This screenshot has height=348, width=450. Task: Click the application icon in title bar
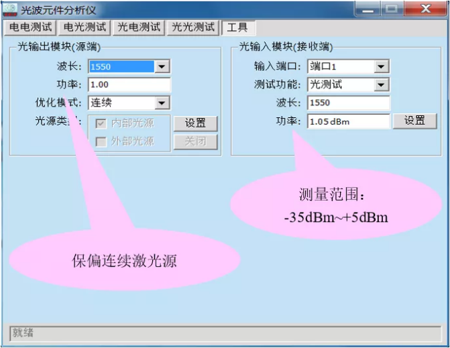pos(10,10)
